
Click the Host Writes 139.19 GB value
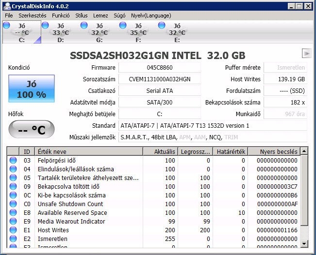tap(285, 79)
